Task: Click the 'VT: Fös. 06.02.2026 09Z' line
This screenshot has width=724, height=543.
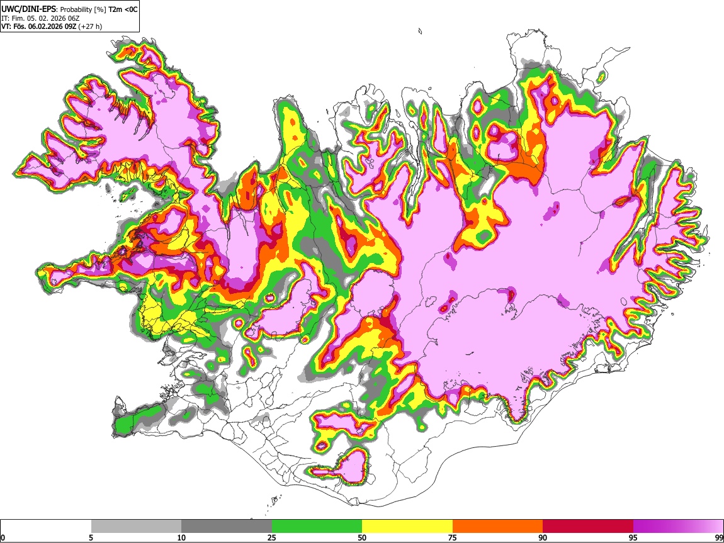Action: tap(39, 26)
